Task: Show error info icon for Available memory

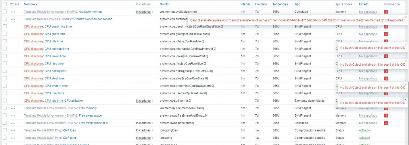Action: (x=386, y=12)
